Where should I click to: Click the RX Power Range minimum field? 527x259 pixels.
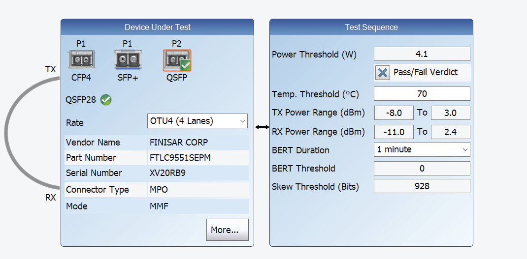(x=394, y=132)
